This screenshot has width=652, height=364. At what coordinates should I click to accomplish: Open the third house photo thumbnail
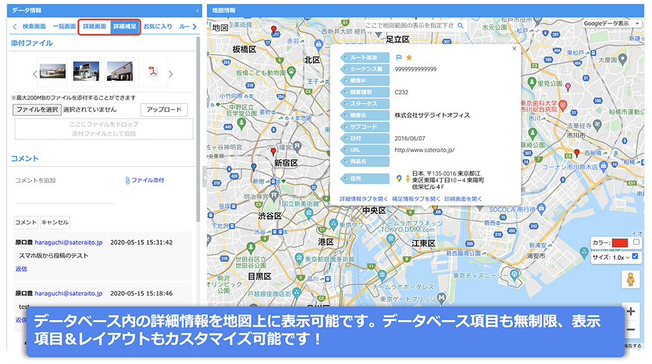pyautogui.click(x=120, y=72)
